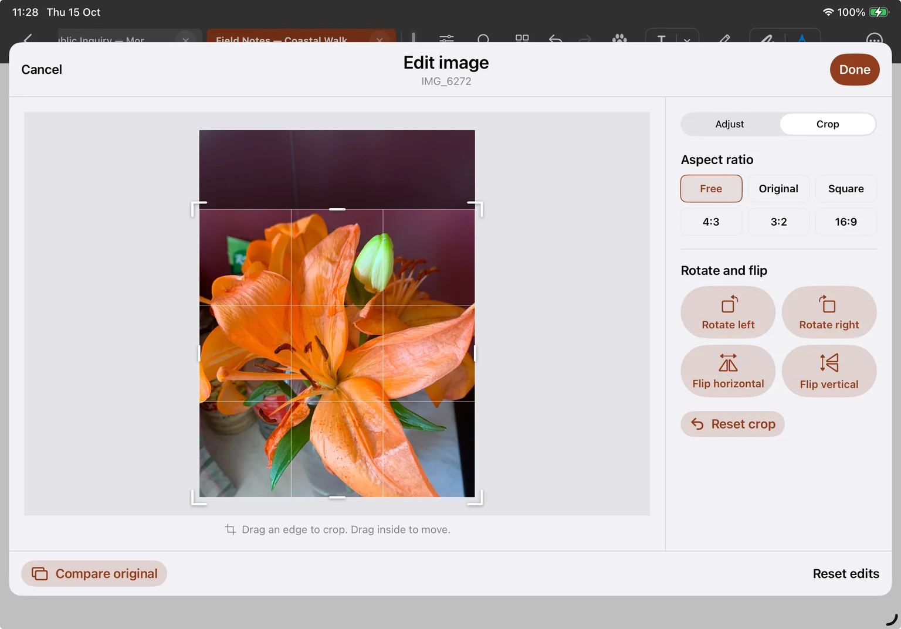This screenshot has width=901, height=629.
Task: Click the Wi-Fi status icon
Action: tap(828, 12)
